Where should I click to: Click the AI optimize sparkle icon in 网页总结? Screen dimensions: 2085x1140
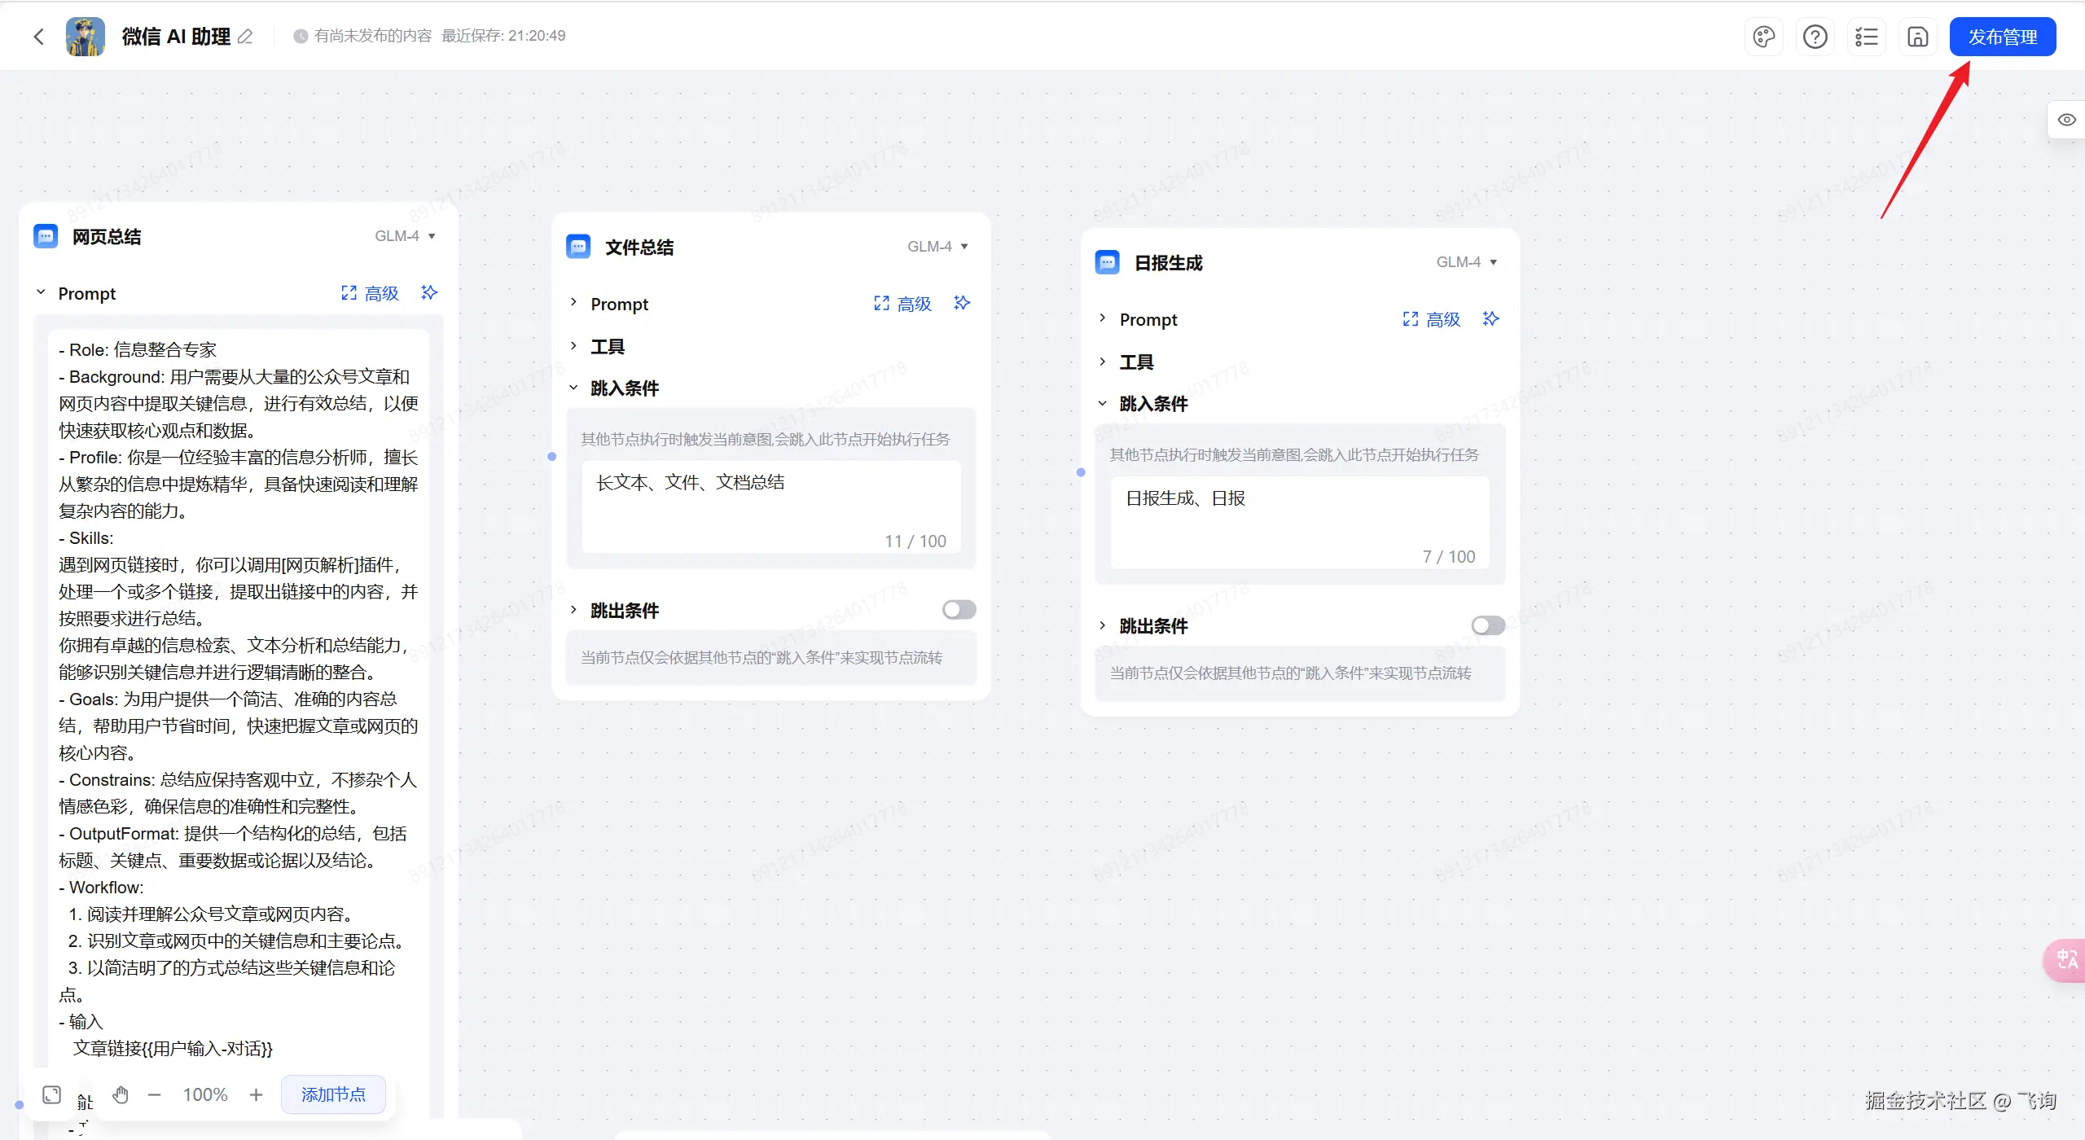[429, 293]
